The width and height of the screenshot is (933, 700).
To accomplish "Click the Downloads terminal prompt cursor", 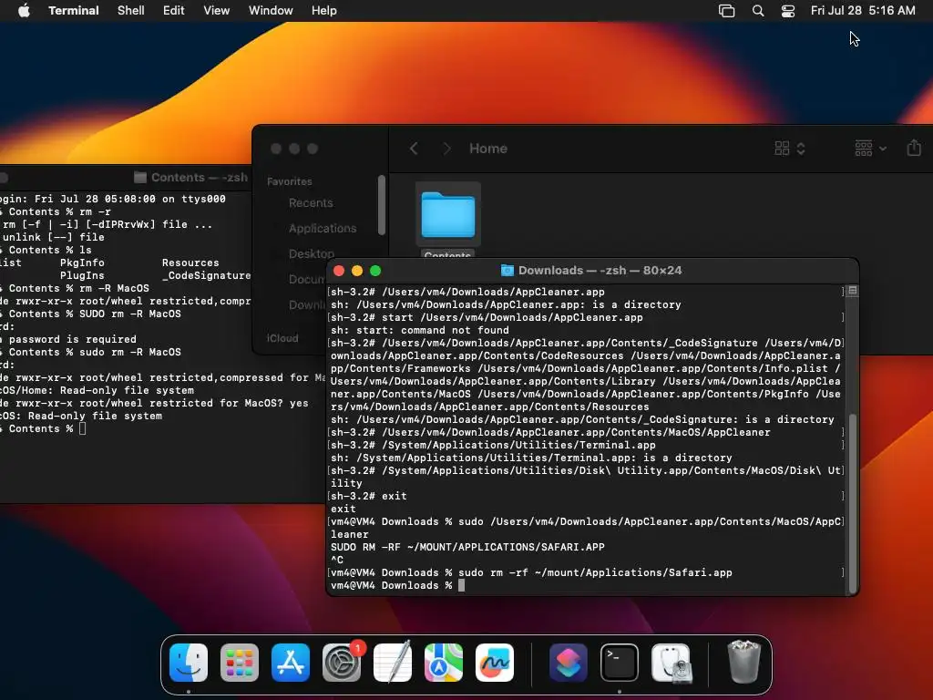I will tap(462, 586).
